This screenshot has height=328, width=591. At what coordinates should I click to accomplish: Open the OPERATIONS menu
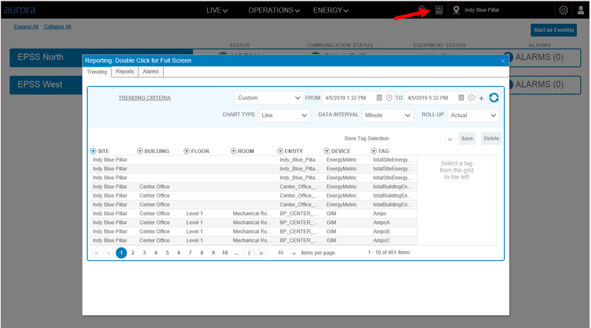click(x=274, y=10)
